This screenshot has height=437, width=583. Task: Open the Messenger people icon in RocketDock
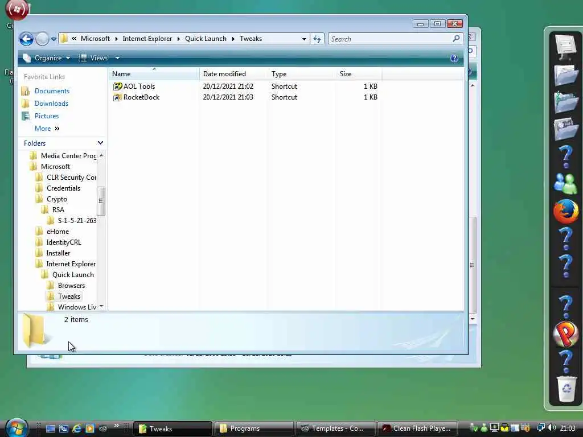point(565,183)
